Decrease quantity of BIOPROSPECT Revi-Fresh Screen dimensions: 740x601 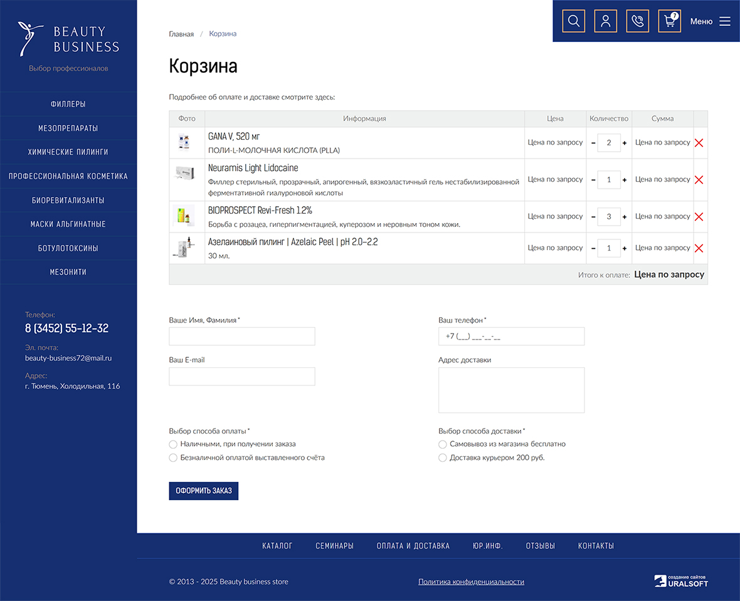point(594,217)
